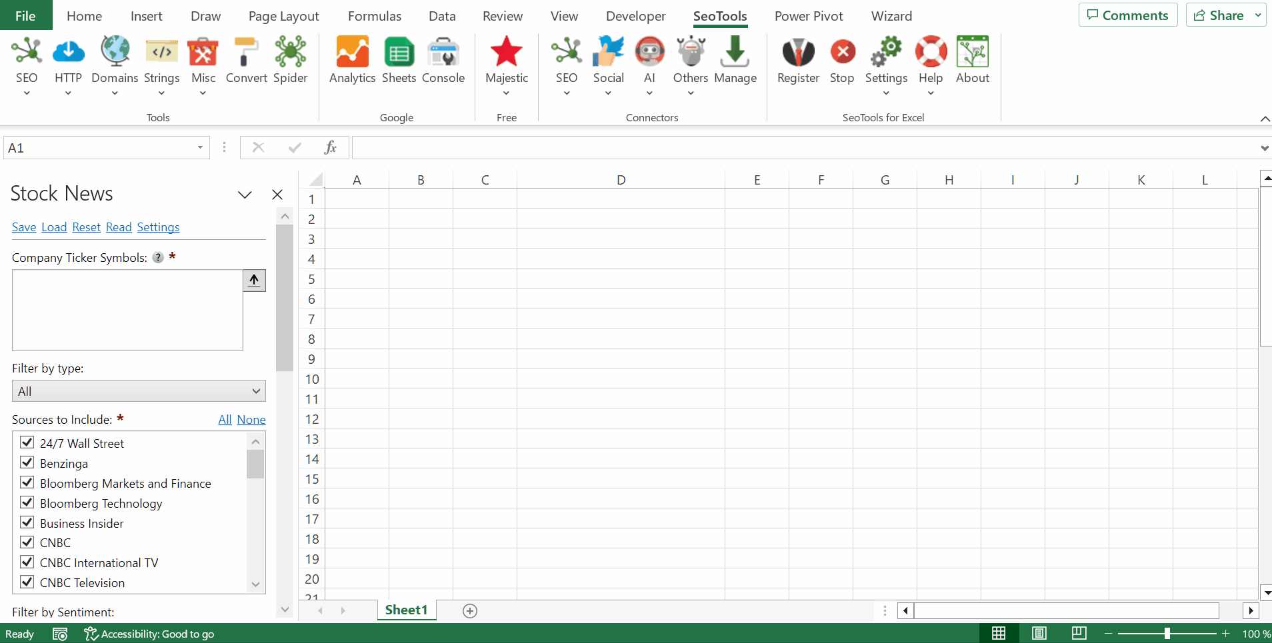This screenshot has width=1272, height=643.
Task: Open the SEO connectors icon in Connectors group
Action: tap(567, 52)
